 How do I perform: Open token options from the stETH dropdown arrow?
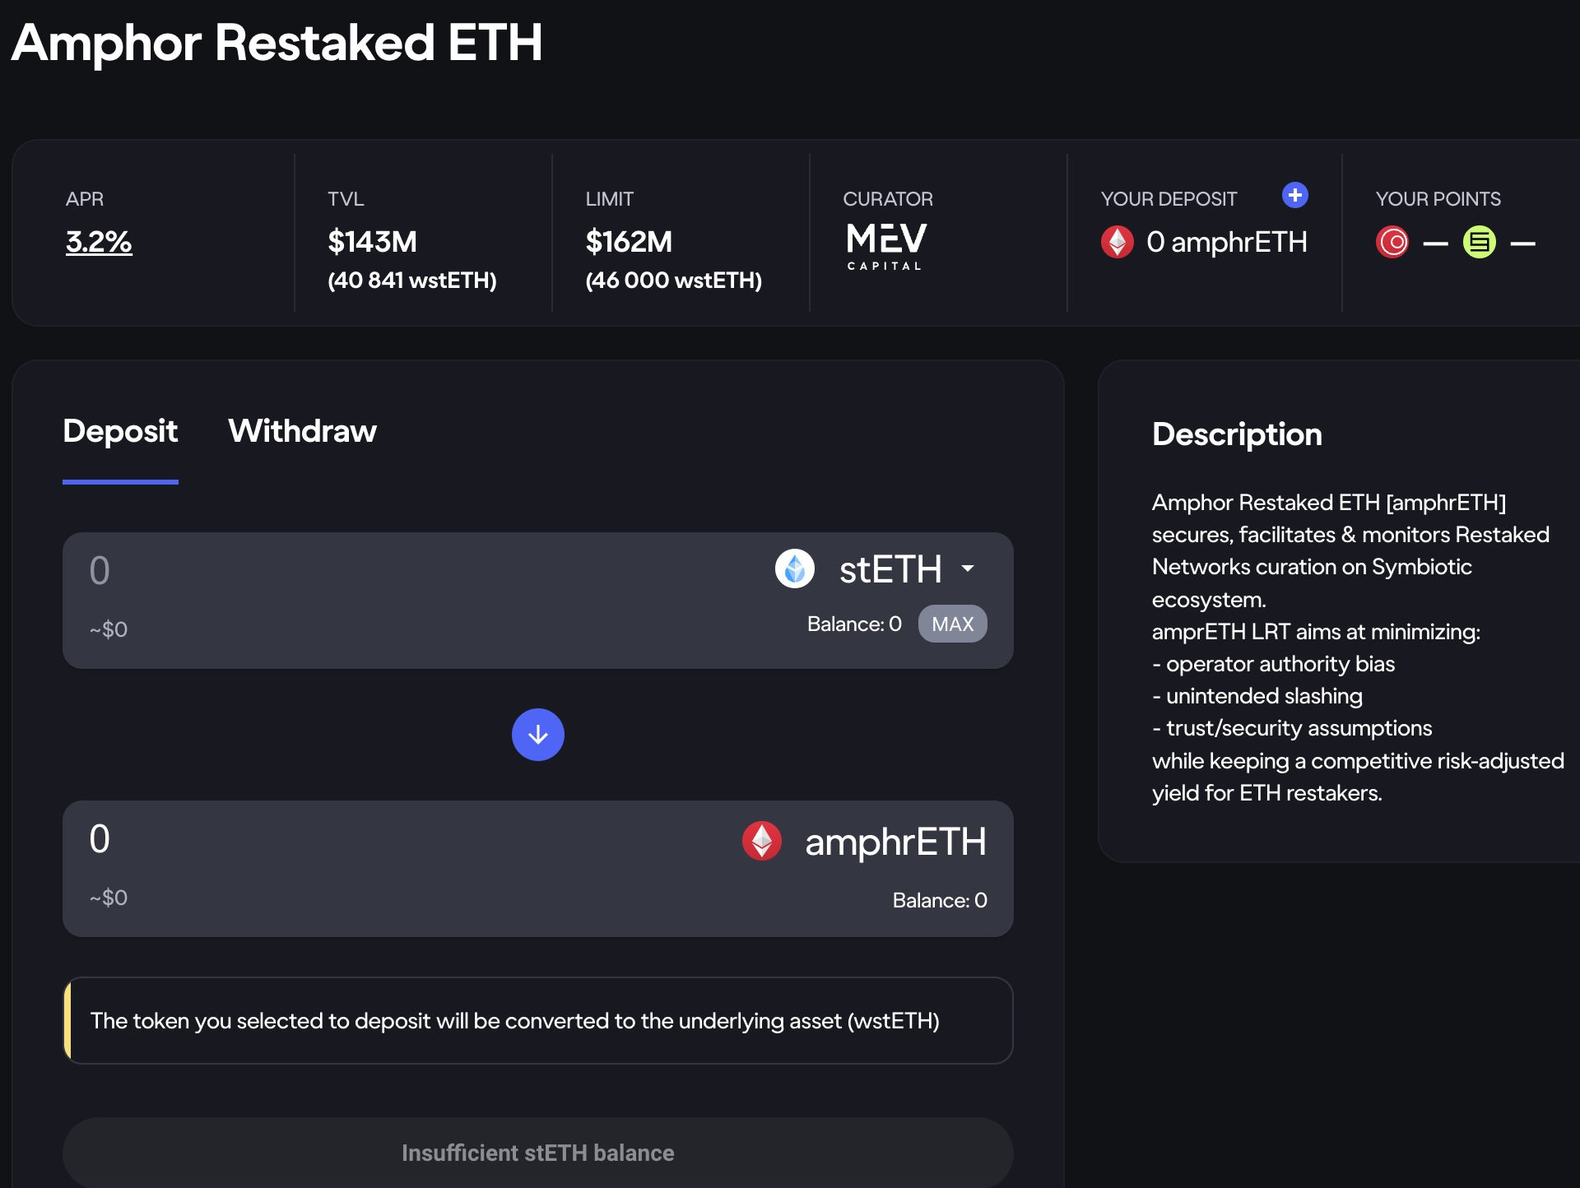coord(968,568)
